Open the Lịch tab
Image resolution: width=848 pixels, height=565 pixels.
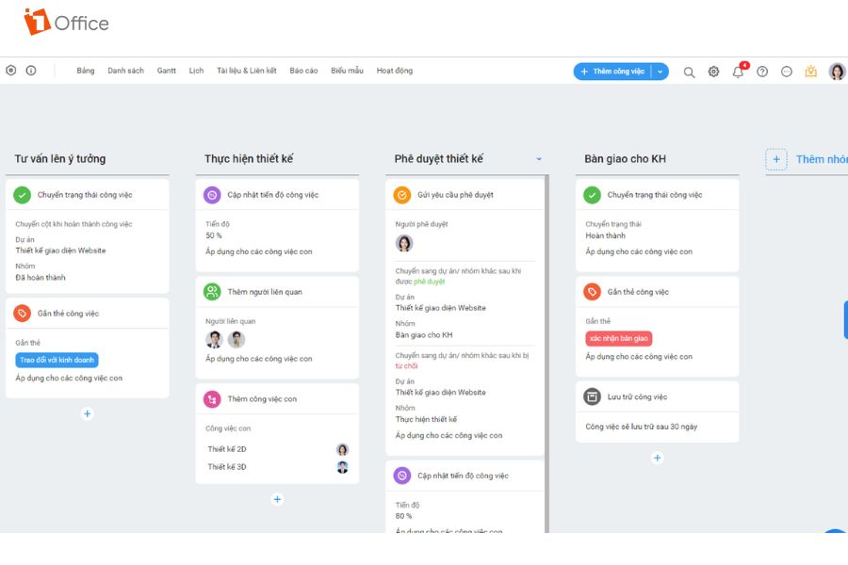pos(196,71)
